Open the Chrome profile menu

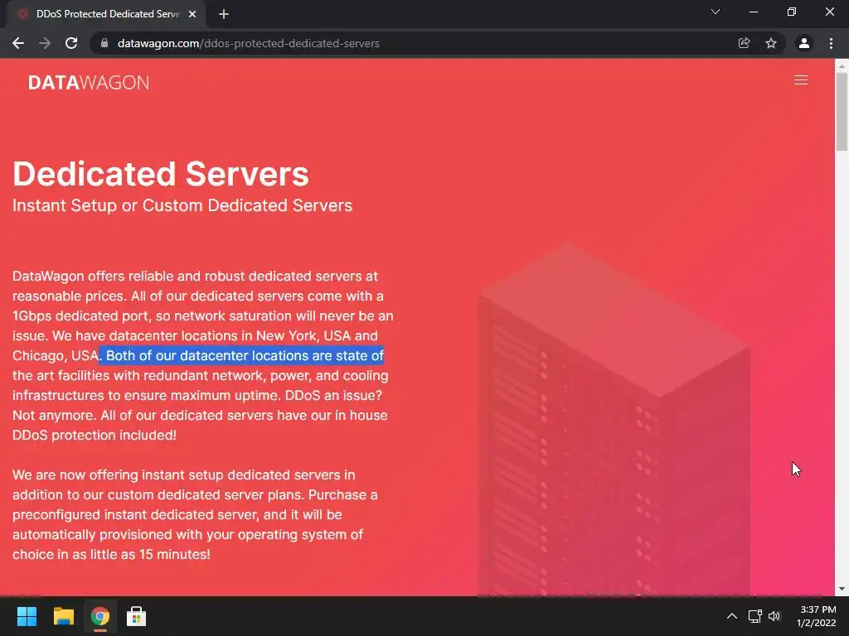[x=804, y=43]
